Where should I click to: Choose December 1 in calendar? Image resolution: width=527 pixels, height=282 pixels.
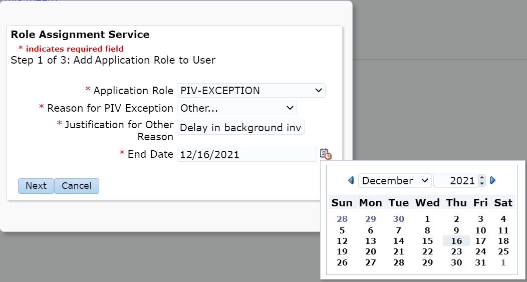coord(427,219)
